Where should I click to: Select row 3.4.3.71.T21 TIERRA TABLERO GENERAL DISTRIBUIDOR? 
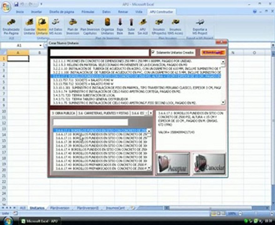pos(135,99)
